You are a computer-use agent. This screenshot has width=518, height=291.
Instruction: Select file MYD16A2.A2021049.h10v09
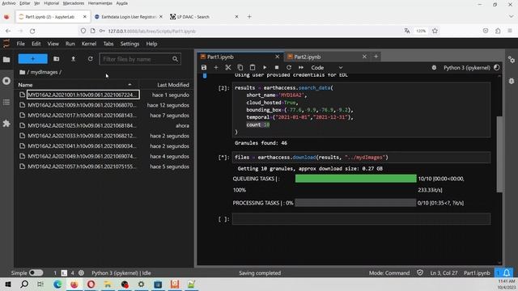point(104,156)
